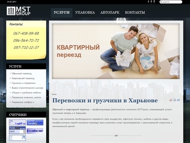Select the smallest font size icon
The image size is (190, 143).
pyautogui.click(x=149, y=2)
